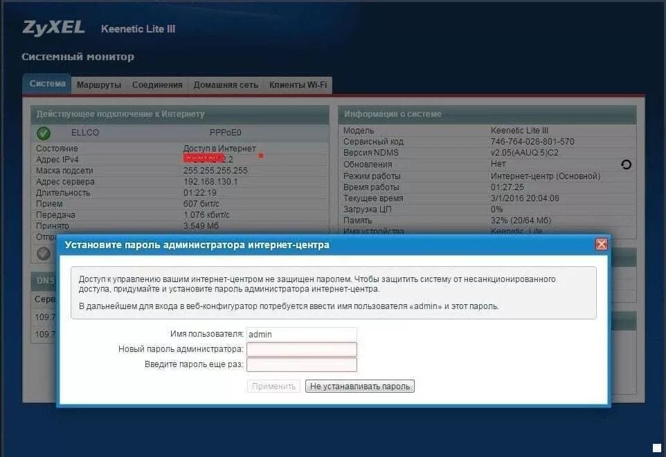Click the Введите пароль еще раз field
666x457 pixels.
click(302, 364)
